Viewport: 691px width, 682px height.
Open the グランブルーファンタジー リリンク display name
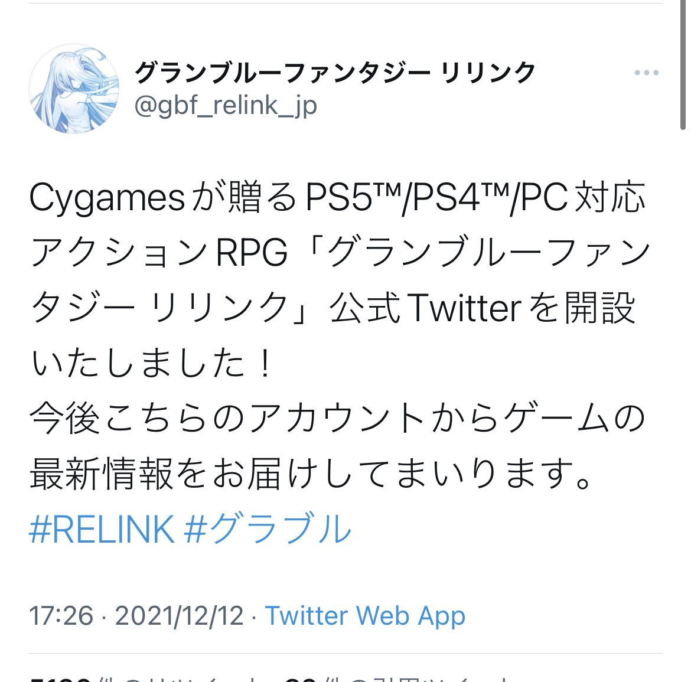click(x=335, y=73)
